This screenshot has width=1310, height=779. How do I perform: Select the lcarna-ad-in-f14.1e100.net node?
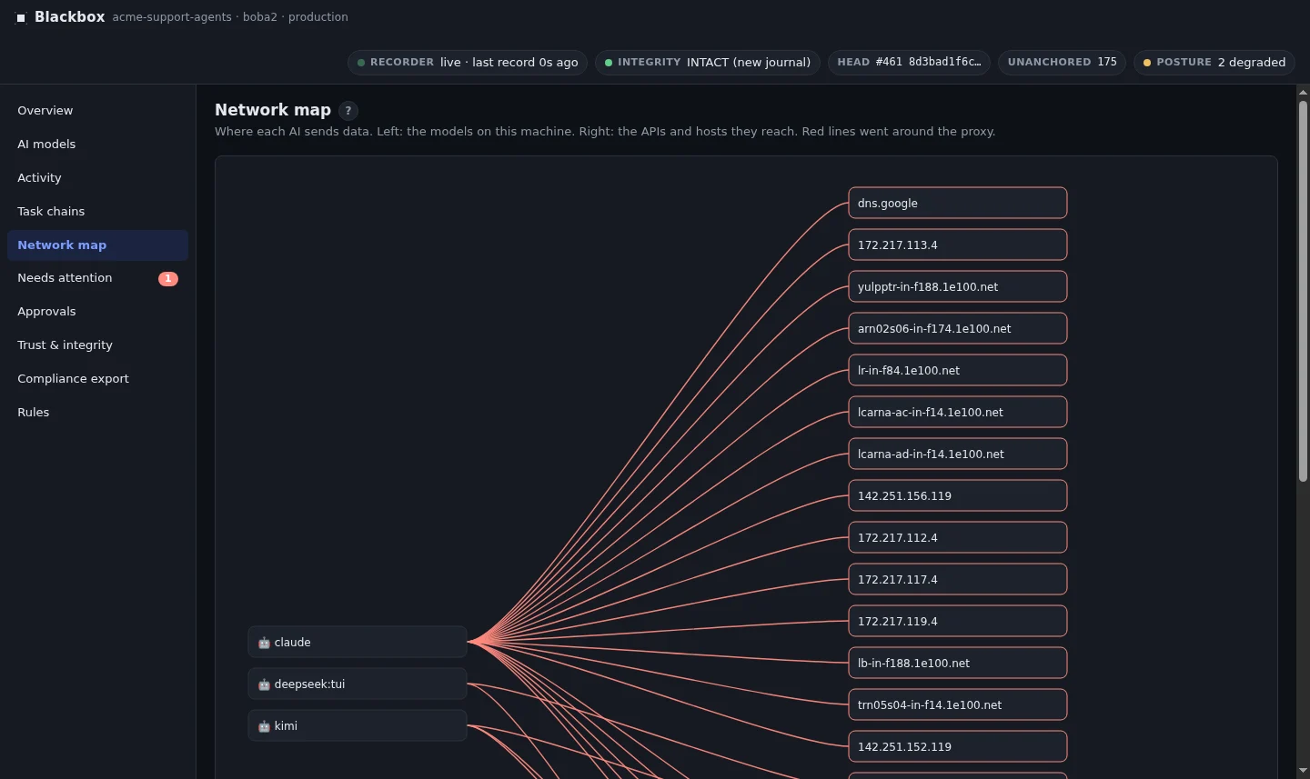click(x=958, y=454)
